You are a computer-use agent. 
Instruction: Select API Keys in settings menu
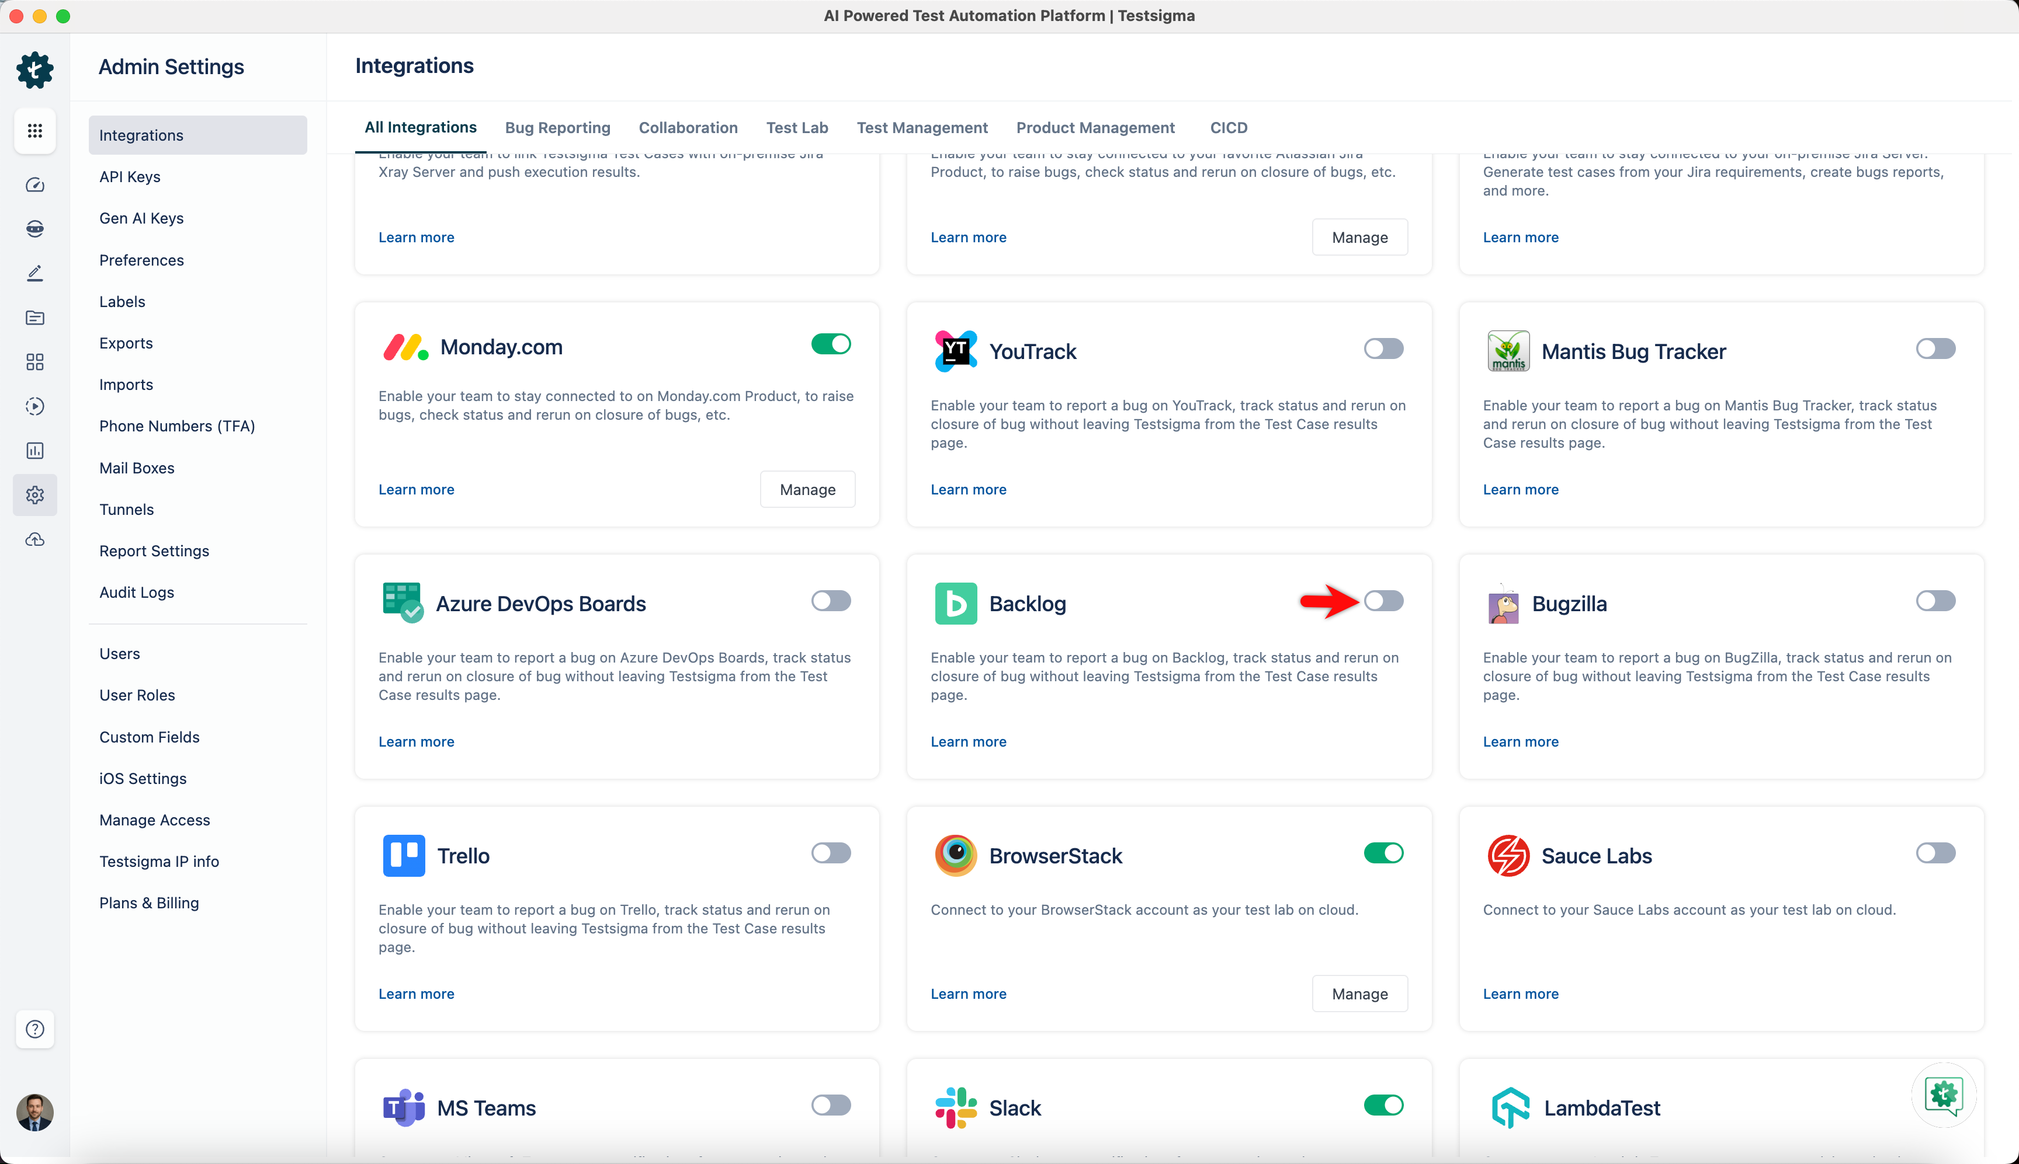click(x=130, y=177)
